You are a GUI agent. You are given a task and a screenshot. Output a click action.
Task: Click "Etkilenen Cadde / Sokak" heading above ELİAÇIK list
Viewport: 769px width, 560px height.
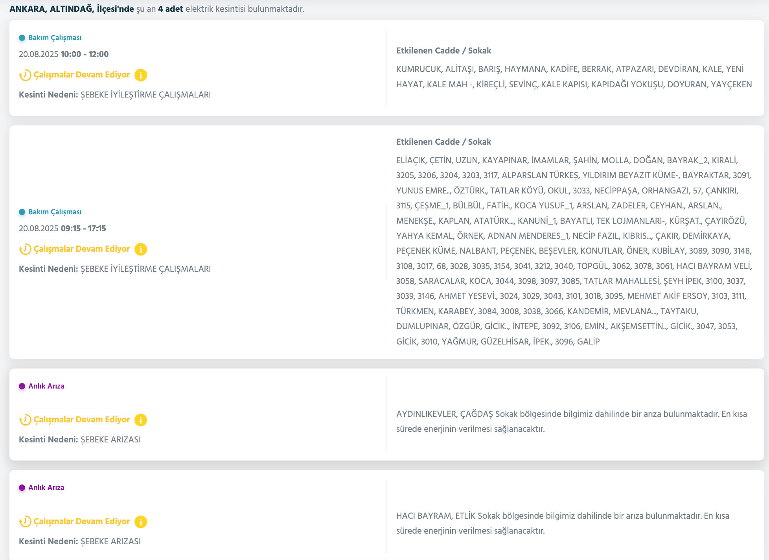443,142
